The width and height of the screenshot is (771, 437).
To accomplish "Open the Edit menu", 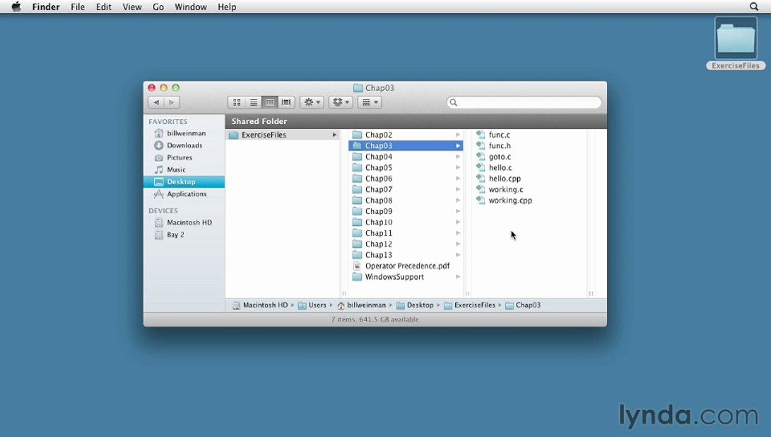I will click(x=104, y=7).
